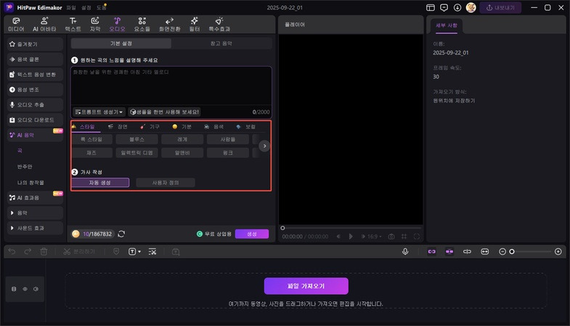Switch to the 기본 설정 tab
Screen dimensions: 570x326
click(x=121, y=43)
